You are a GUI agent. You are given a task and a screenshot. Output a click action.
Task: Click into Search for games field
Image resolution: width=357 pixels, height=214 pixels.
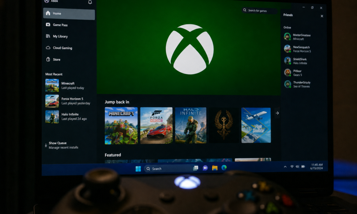(260, 10)
